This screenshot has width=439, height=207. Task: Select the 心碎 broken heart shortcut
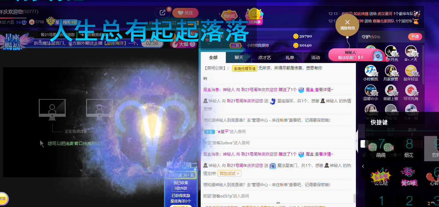coord(433,177)
